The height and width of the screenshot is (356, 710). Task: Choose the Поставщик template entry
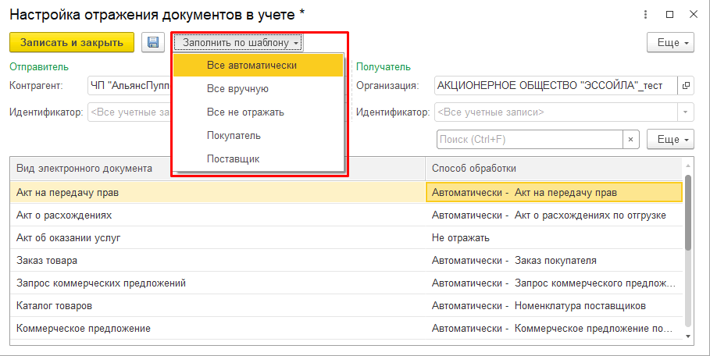tap(233, 158)
